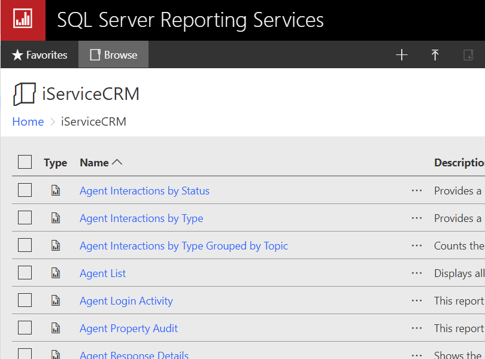Check the Agent Interactions by Type row checkbox
The height and width of the screenshot is (359, 485).
(x=25, y=217)
